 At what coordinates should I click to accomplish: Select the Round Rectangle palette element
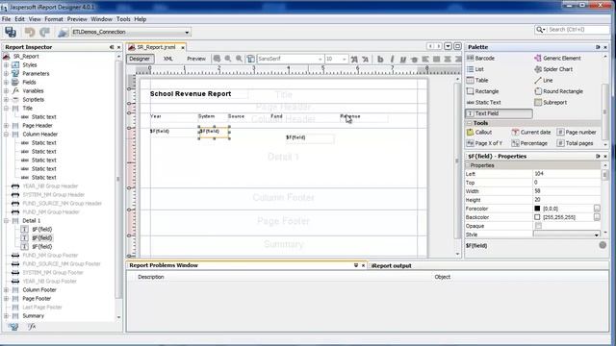(x=558, y=91)
